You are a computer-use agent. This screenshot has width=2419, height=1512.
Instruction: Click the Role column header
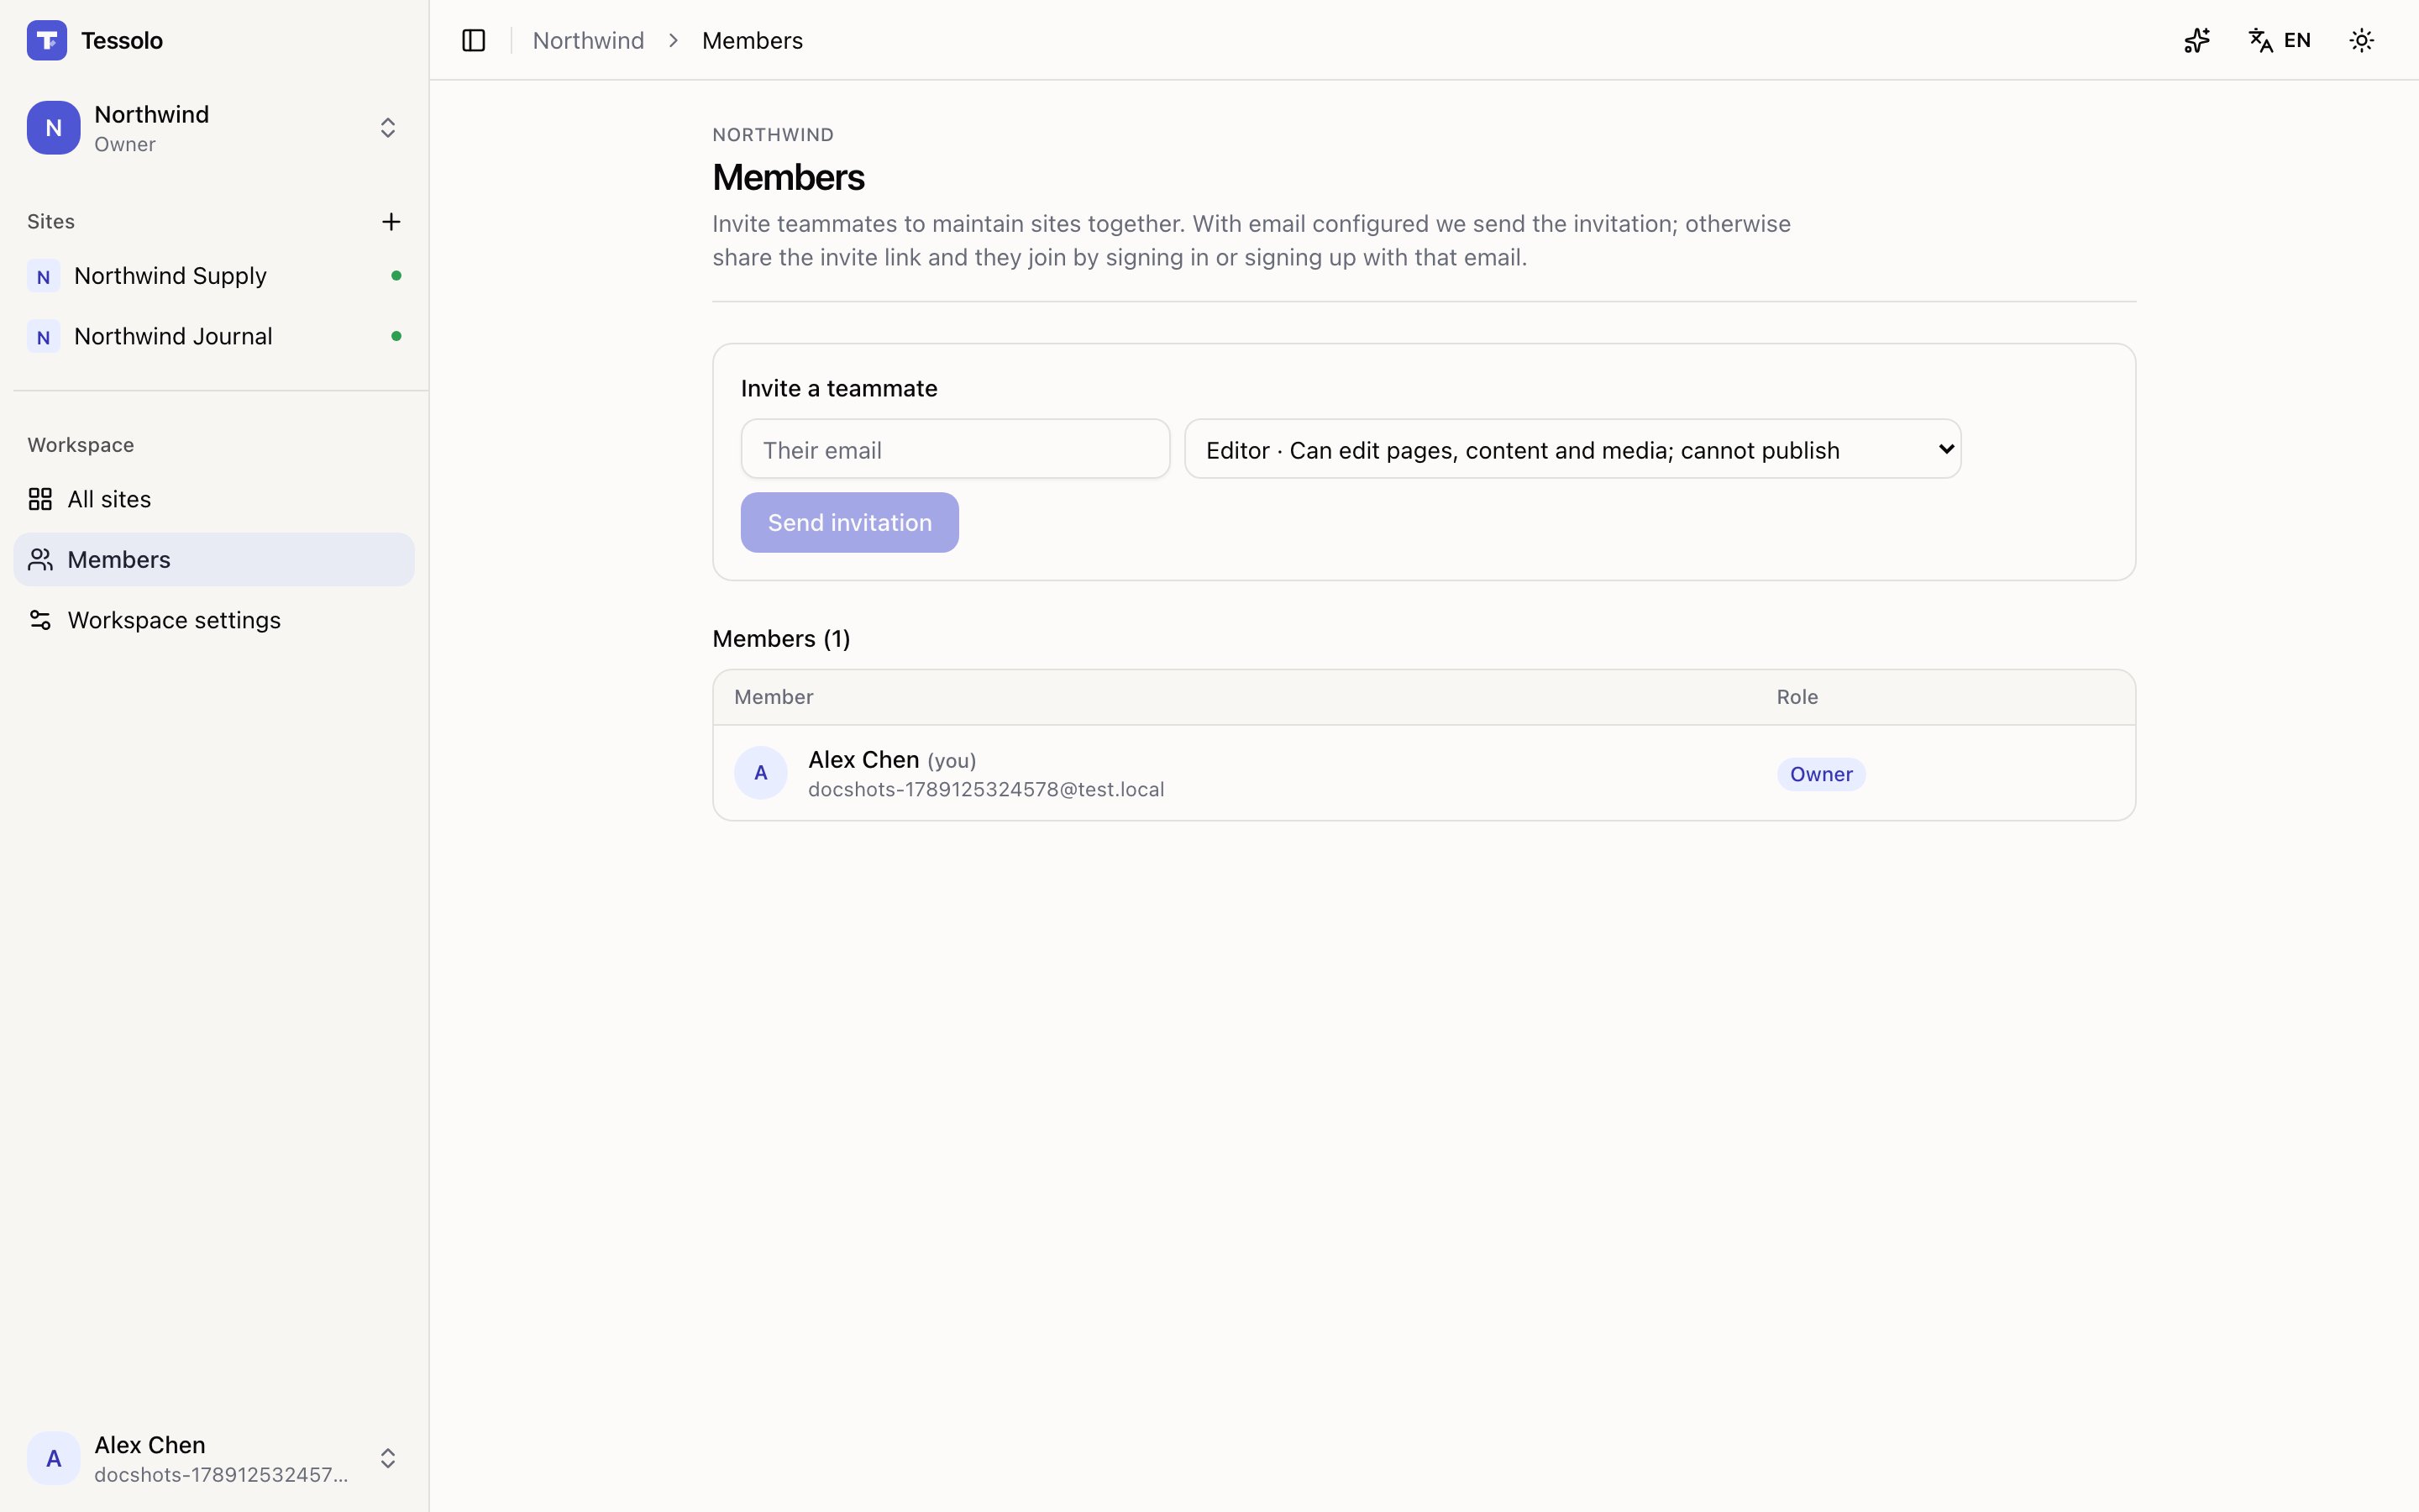pos(1797,697)
